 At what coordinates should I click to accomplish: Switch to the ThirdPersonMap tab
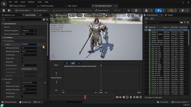47,6
